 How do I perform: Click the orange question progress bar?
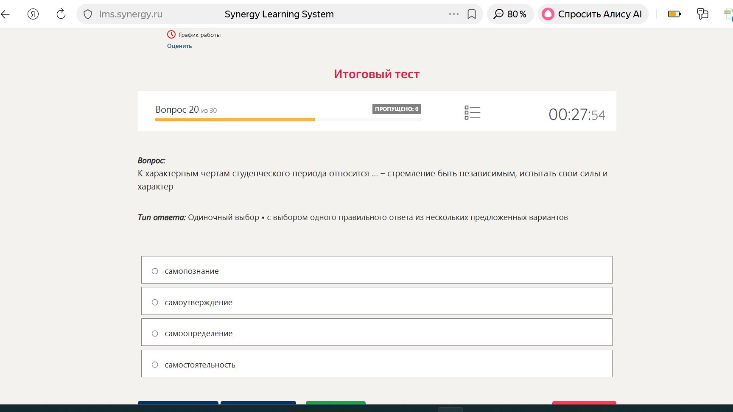coord(235,120)
